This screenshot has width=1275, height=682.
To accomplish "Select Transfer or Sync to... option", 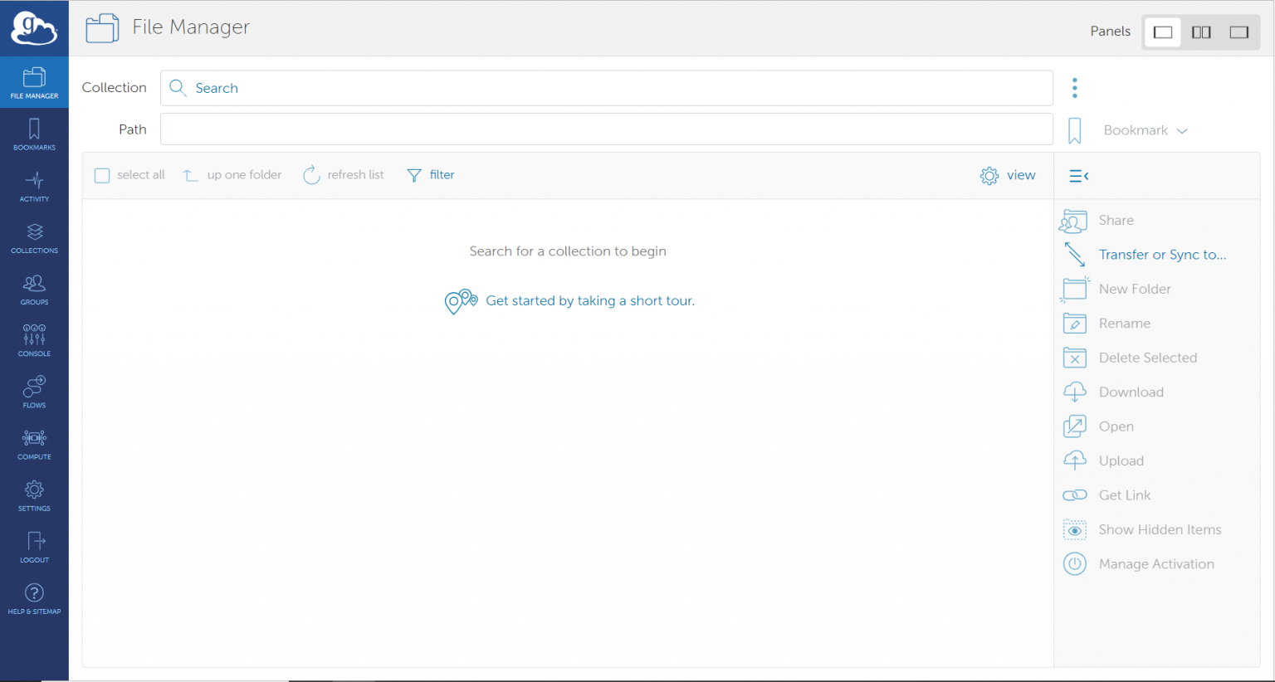I will 1161,255.
